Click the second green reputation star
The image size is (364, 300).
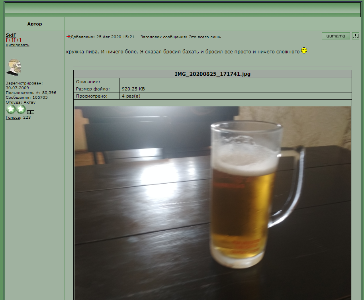point(21,109)
